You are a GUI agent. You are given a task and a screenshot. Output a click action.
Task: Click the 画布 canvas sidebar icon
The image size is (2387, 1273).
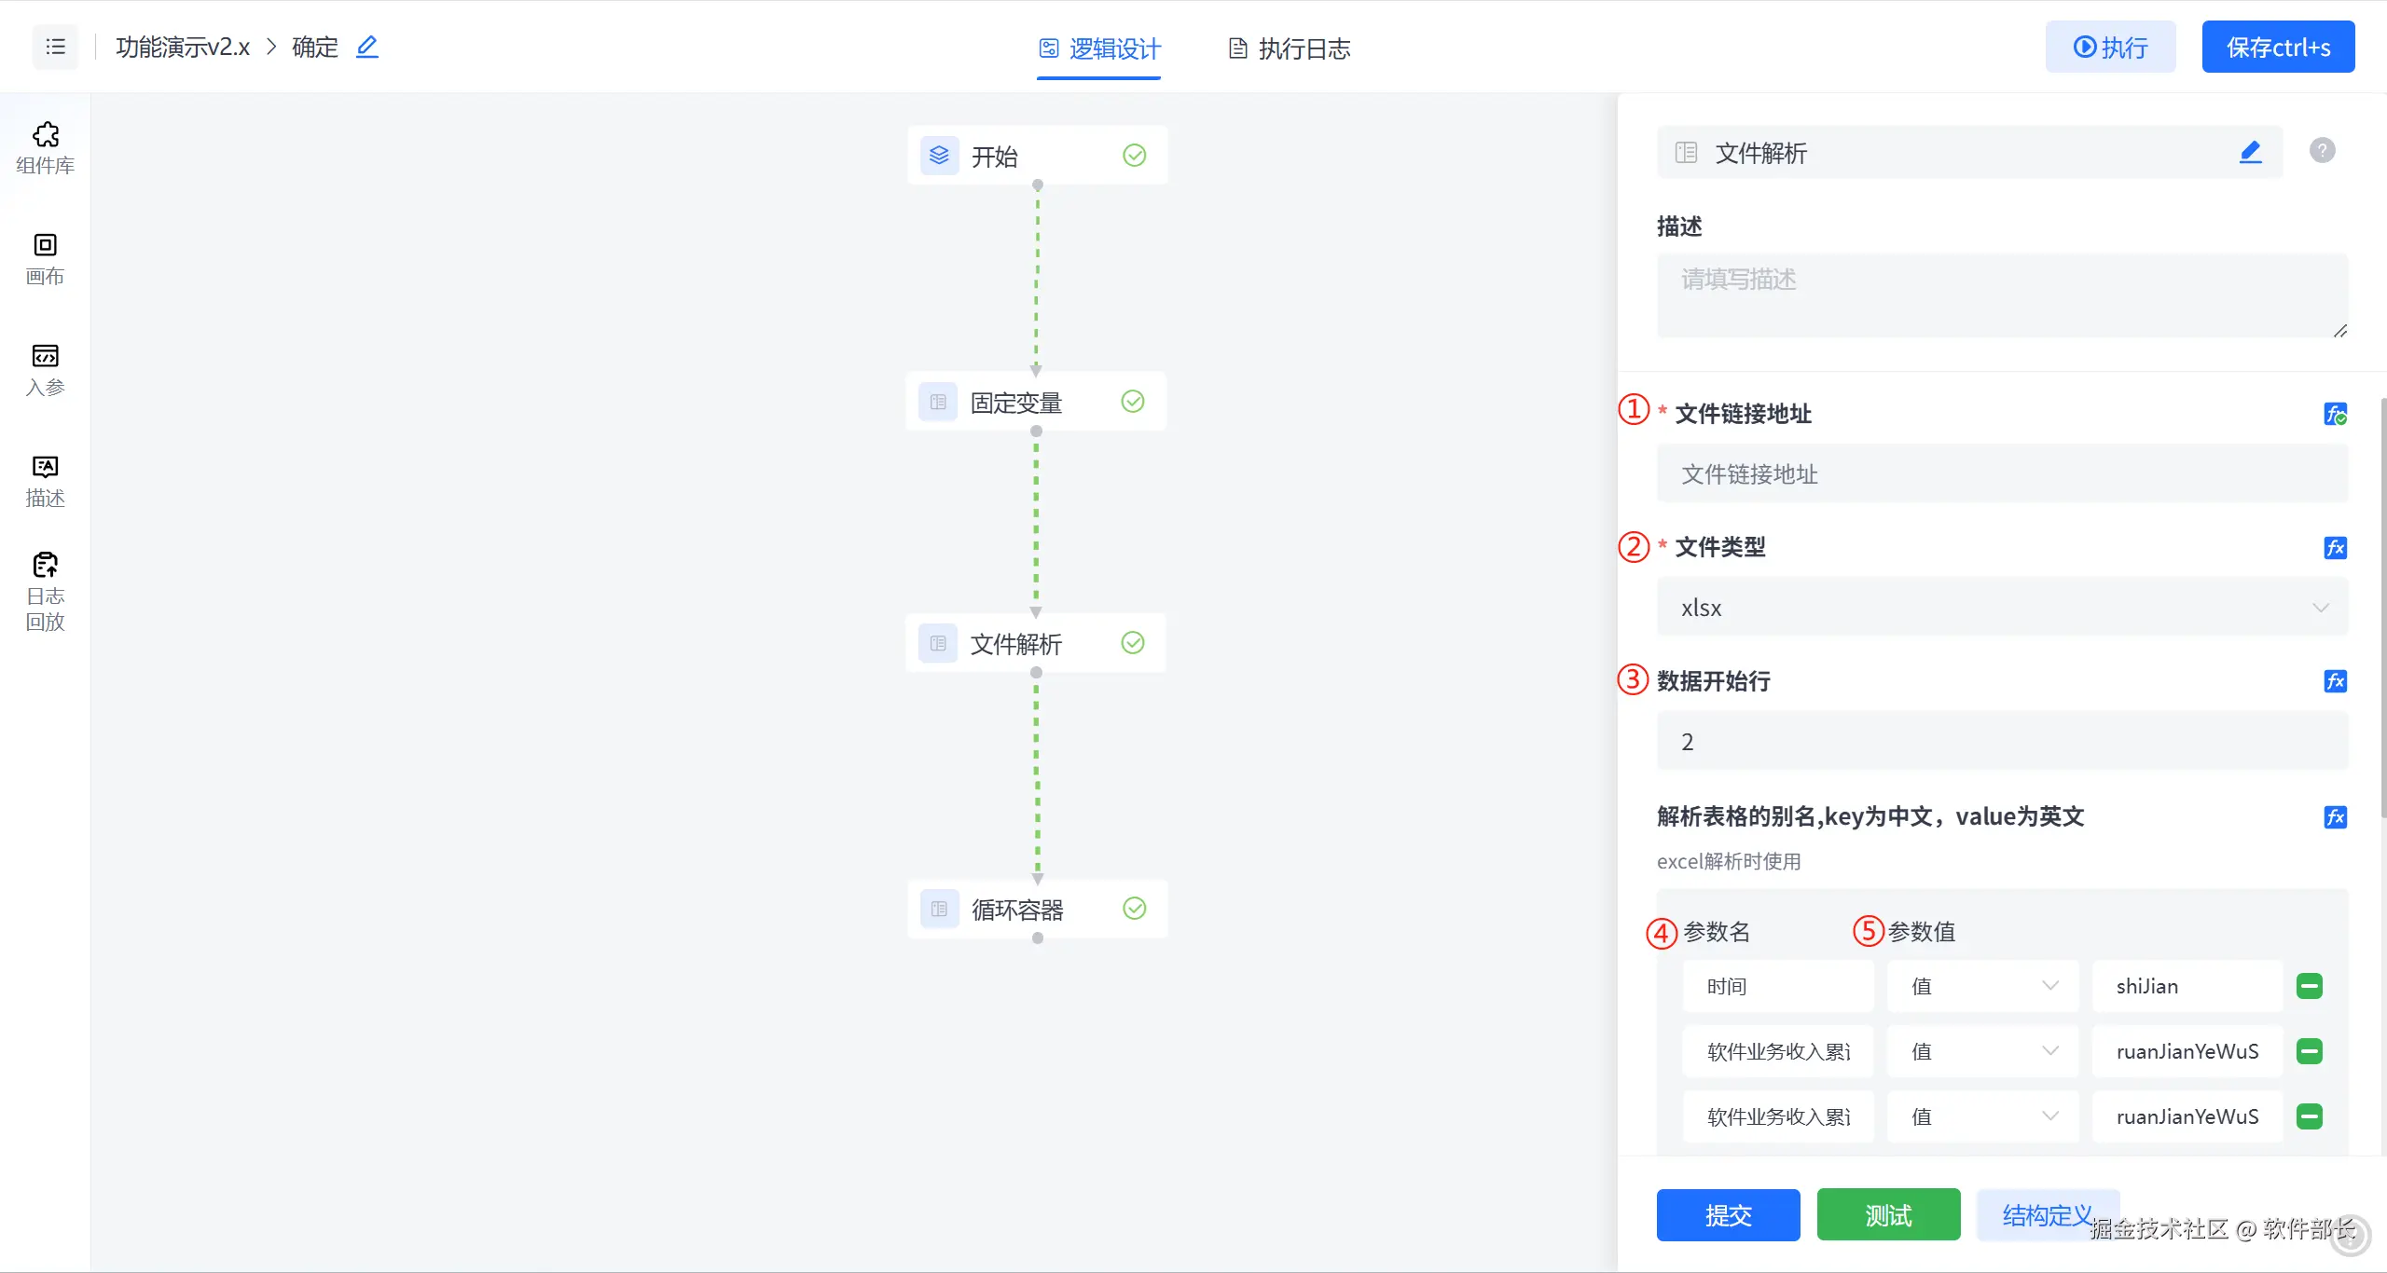45,258
